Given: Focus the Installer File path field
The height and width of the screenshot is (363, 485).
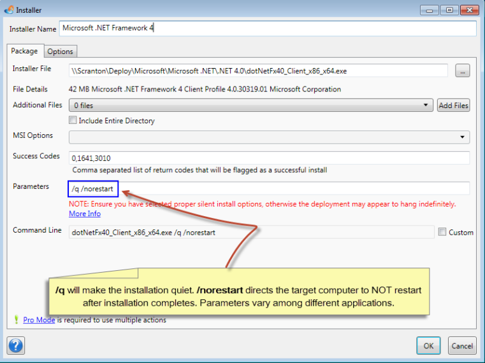Looking at the screenshot, I should (x=258, y=71).
